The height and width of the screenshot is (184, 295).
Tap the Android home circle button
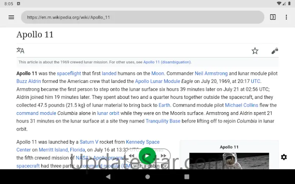tap(148, 177)
